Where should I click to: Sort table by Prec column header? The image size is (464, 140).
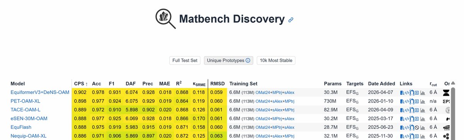click(148, 84)
